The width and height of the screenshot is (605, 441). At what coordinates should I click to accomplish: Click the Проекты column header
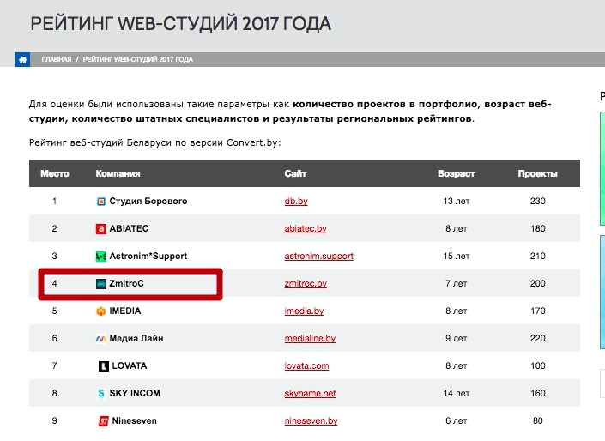tap(537, 173)
